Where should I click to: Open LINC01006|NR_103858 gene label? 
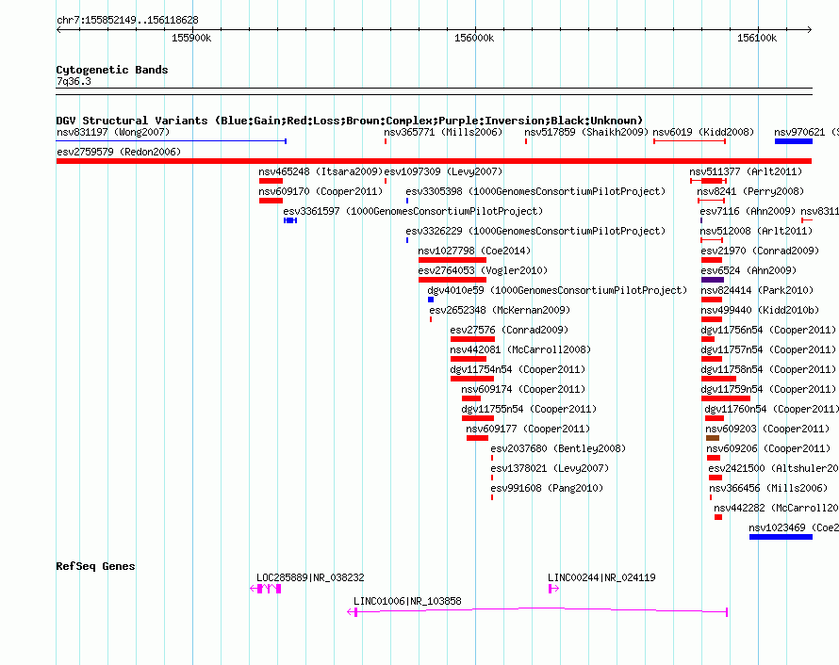(407, 601)
